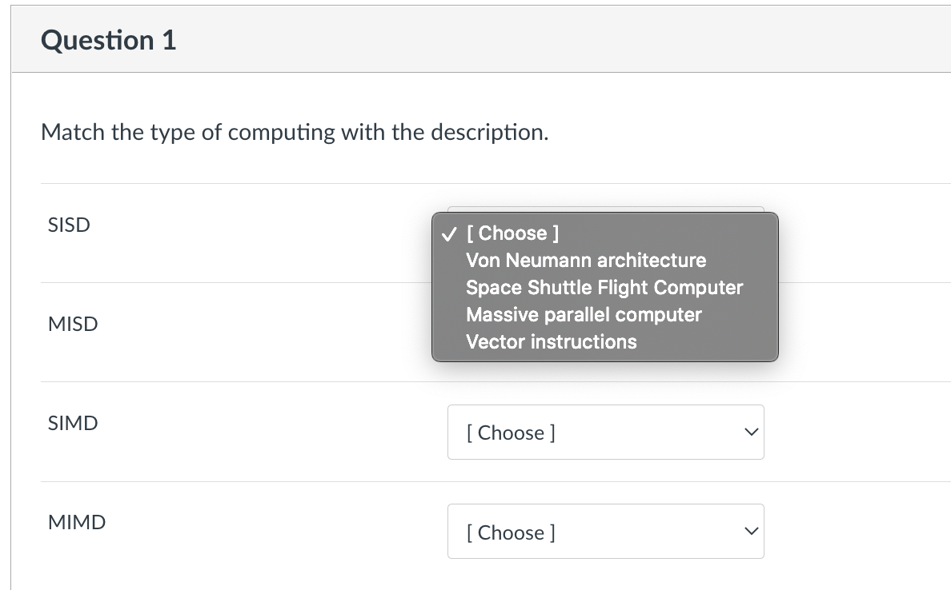Click the matching instructions text
Viewport: 951px width, 590px height.
295,132
